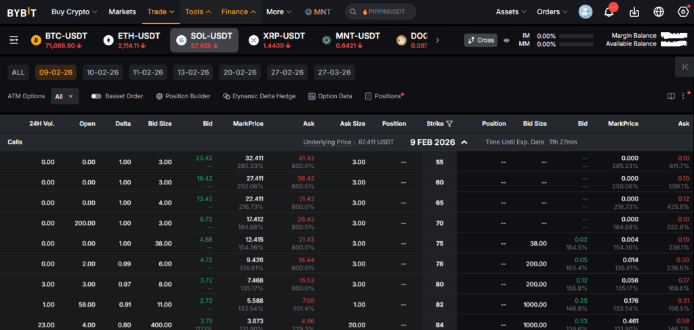694x330 pixels.
Task: Open the ATM Options All dropdown
Action: (x=64, y=96)
